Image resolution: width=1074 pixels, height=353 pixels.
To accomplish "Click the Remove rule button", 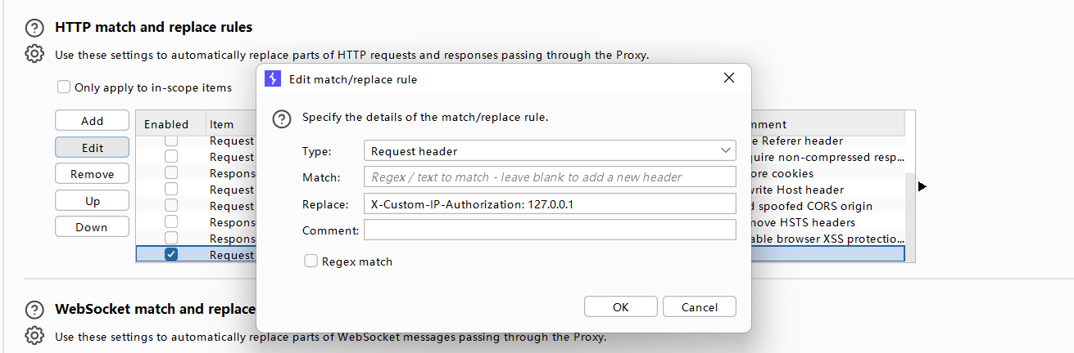I will [93, 174].
